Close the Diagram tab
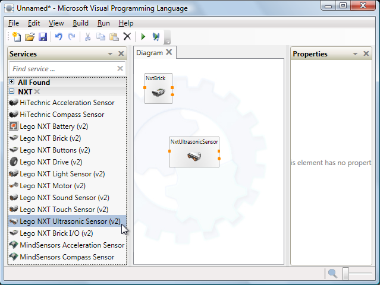This screenshot has width=380, height=285. [x=169, y=52]
